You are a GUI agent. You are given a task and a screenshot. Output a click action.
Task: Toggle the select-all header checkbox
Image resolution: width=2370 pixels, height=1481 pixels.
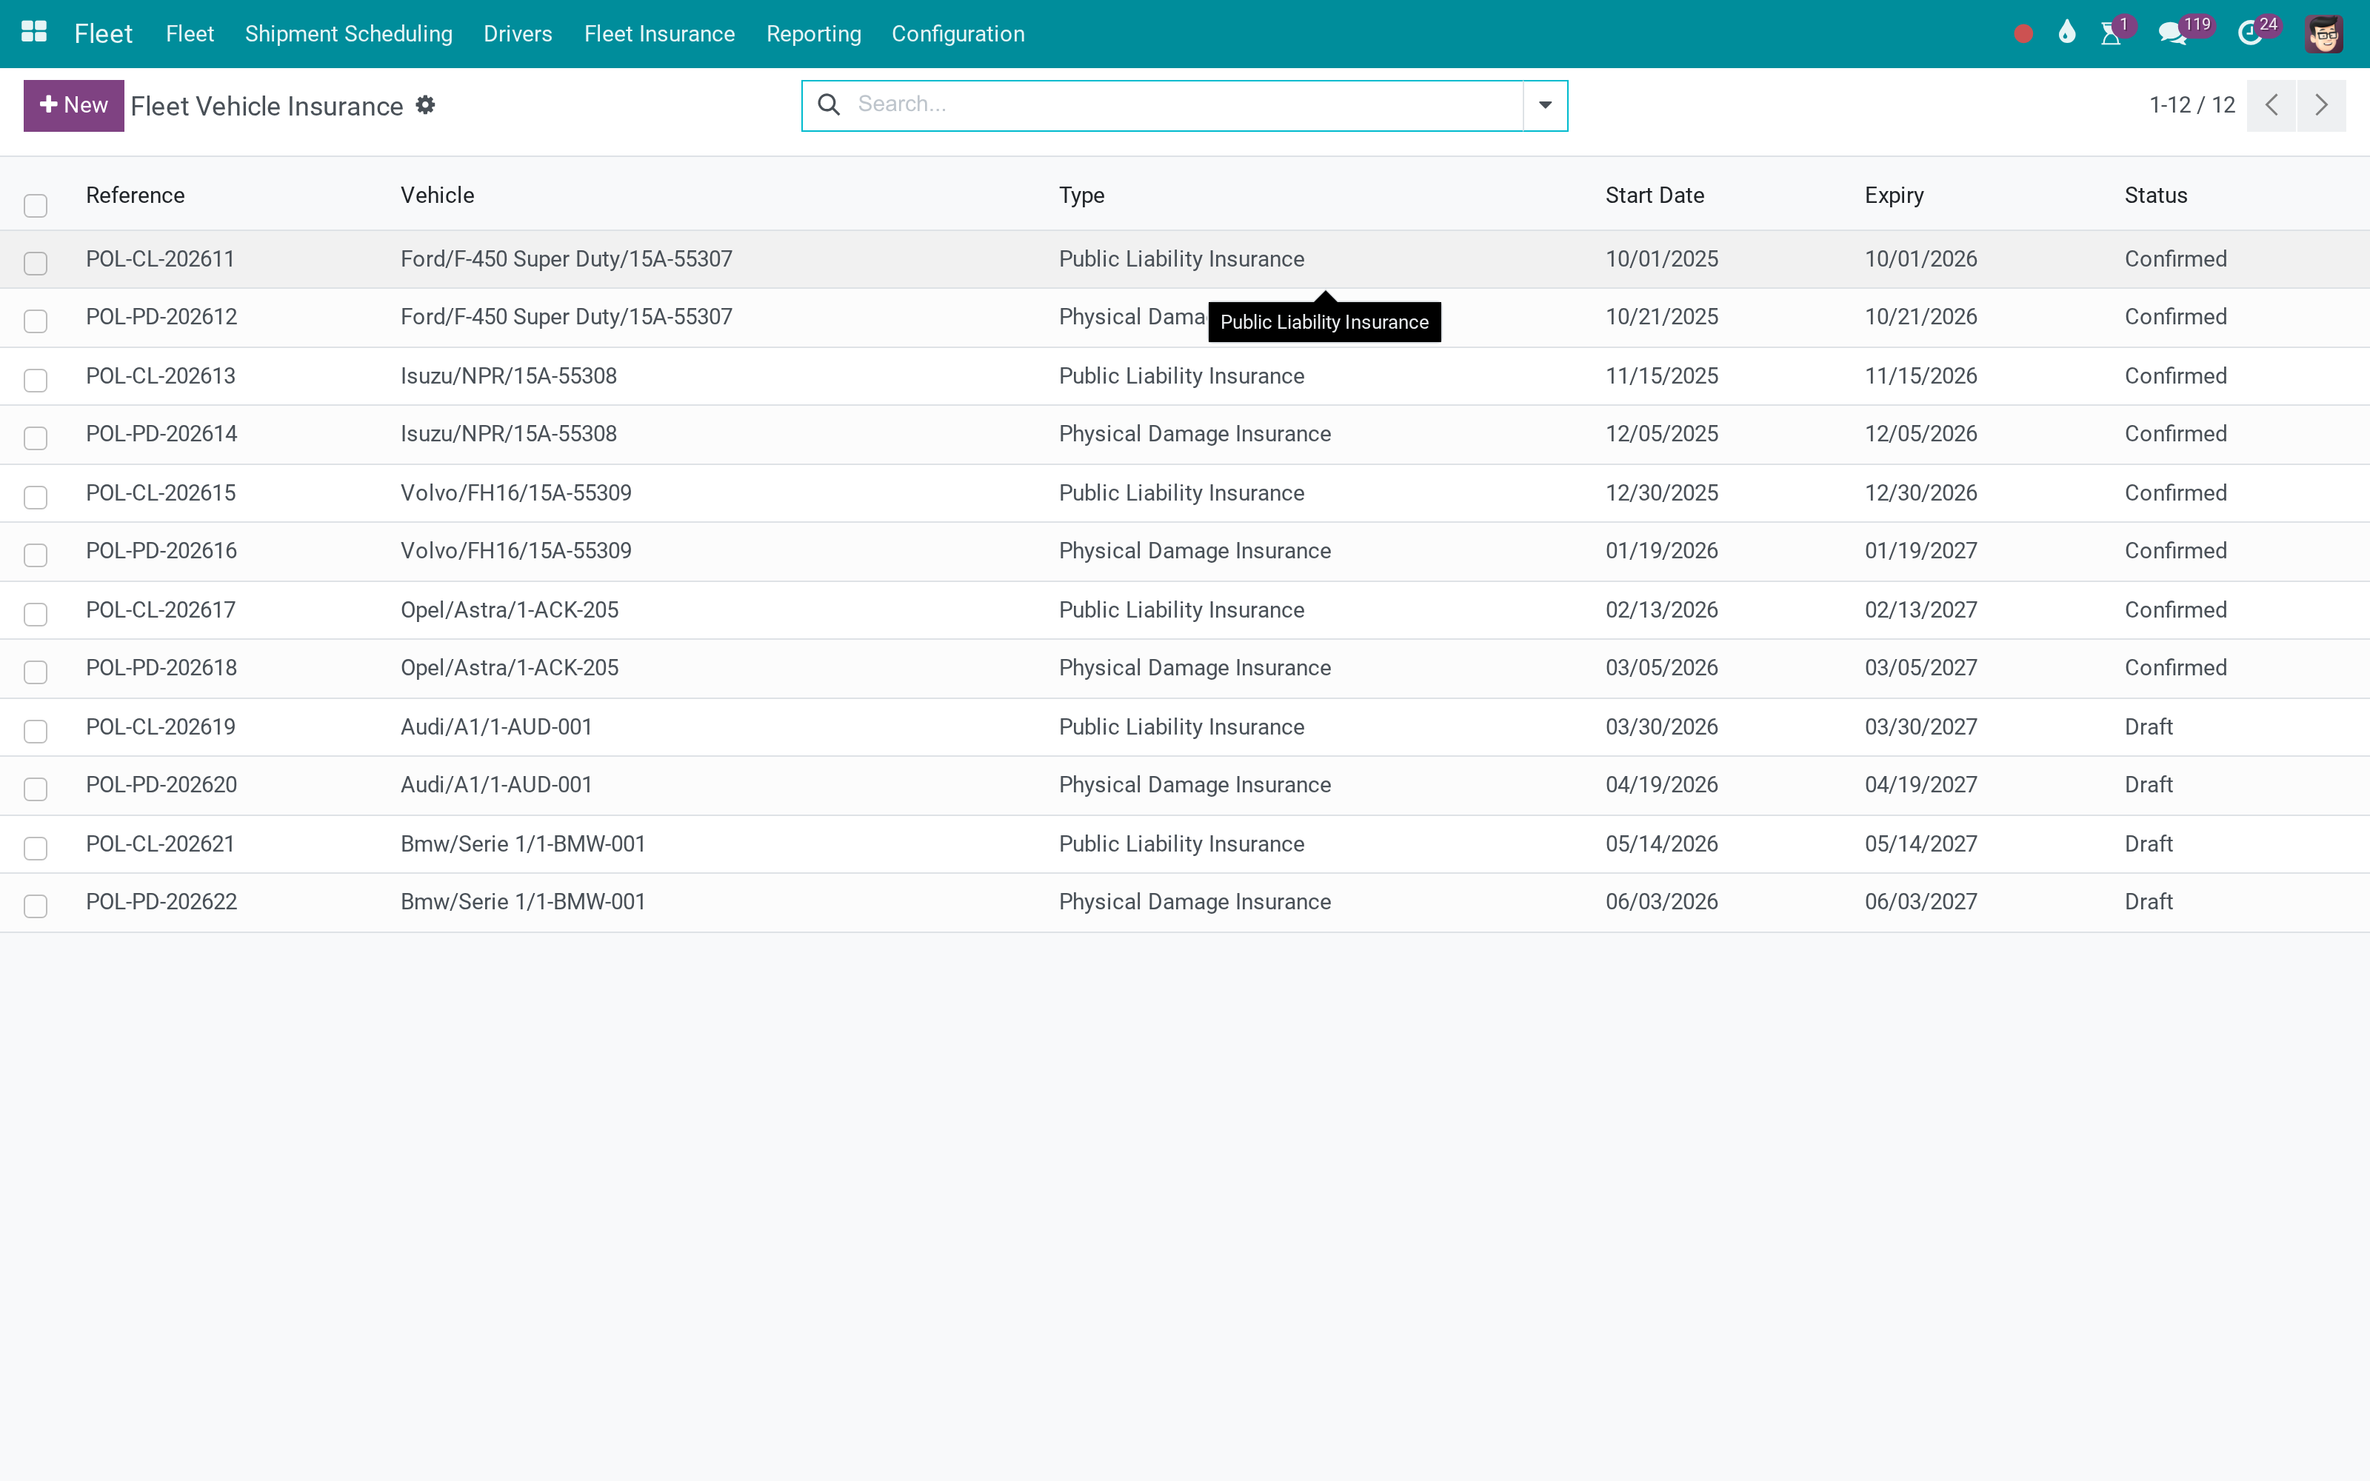pos(36,204)
